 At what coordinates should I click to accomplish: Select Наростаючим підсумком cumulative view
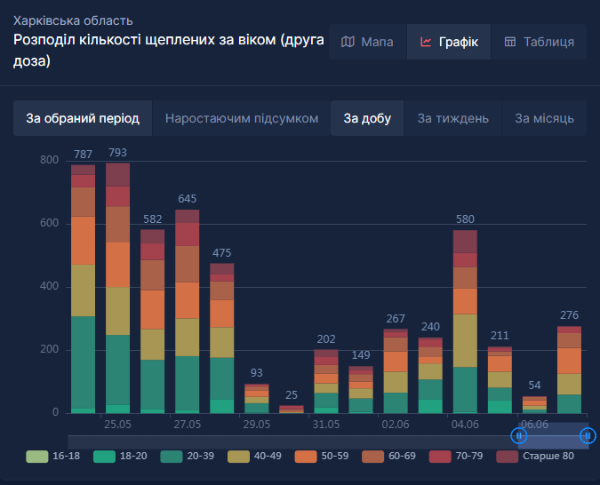click(241, 118)
